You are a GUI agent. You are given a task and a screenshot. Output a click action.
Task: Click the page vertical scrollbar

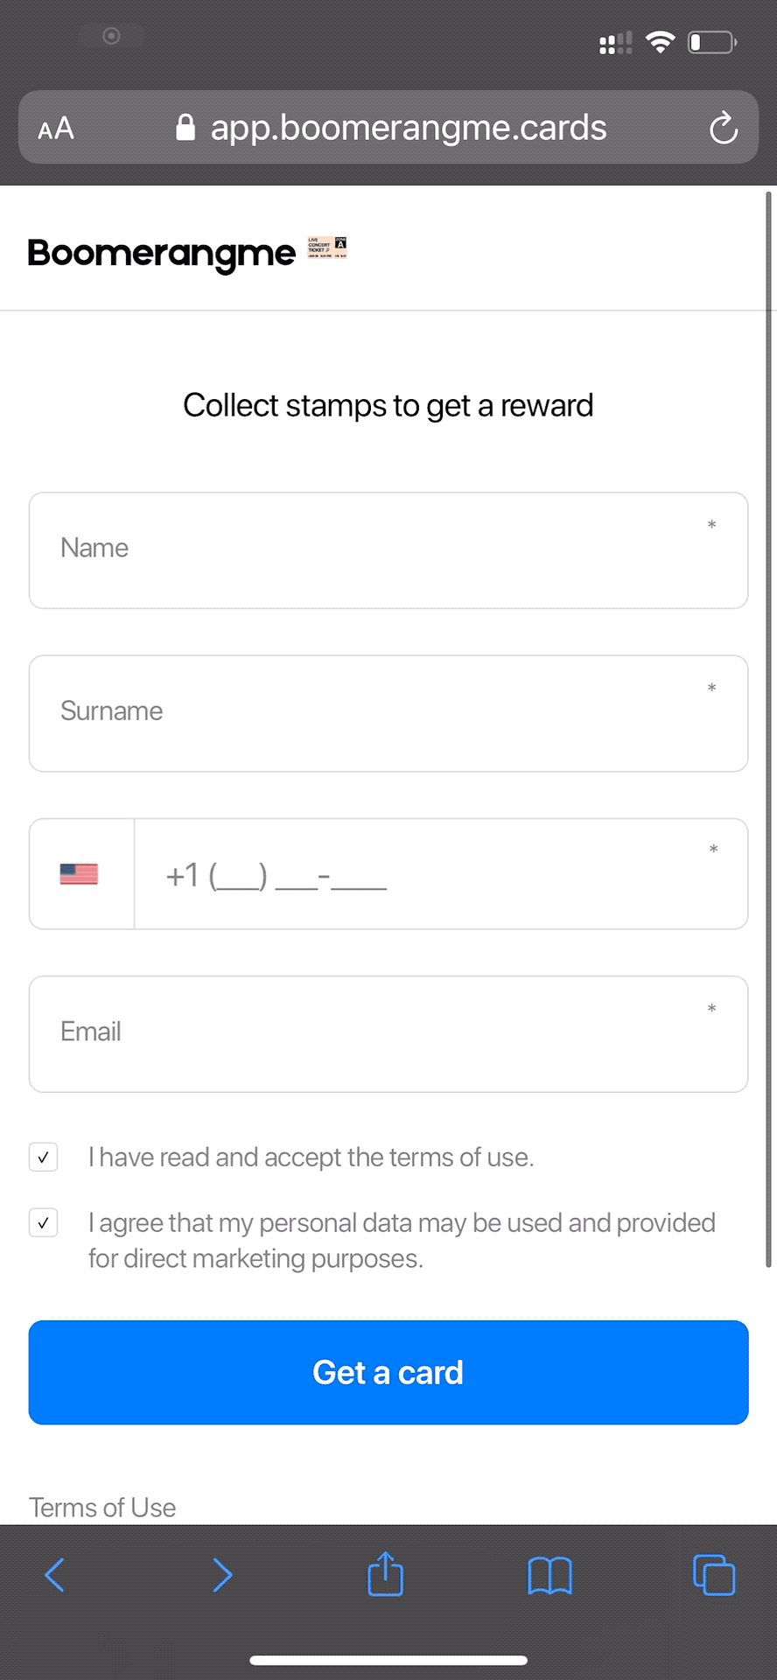coord(768,726)
